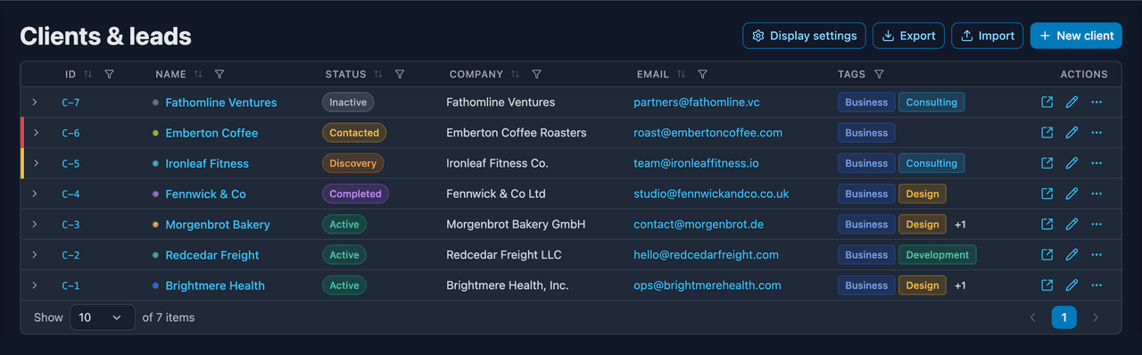Filter the Email column funnel icon

702,75
